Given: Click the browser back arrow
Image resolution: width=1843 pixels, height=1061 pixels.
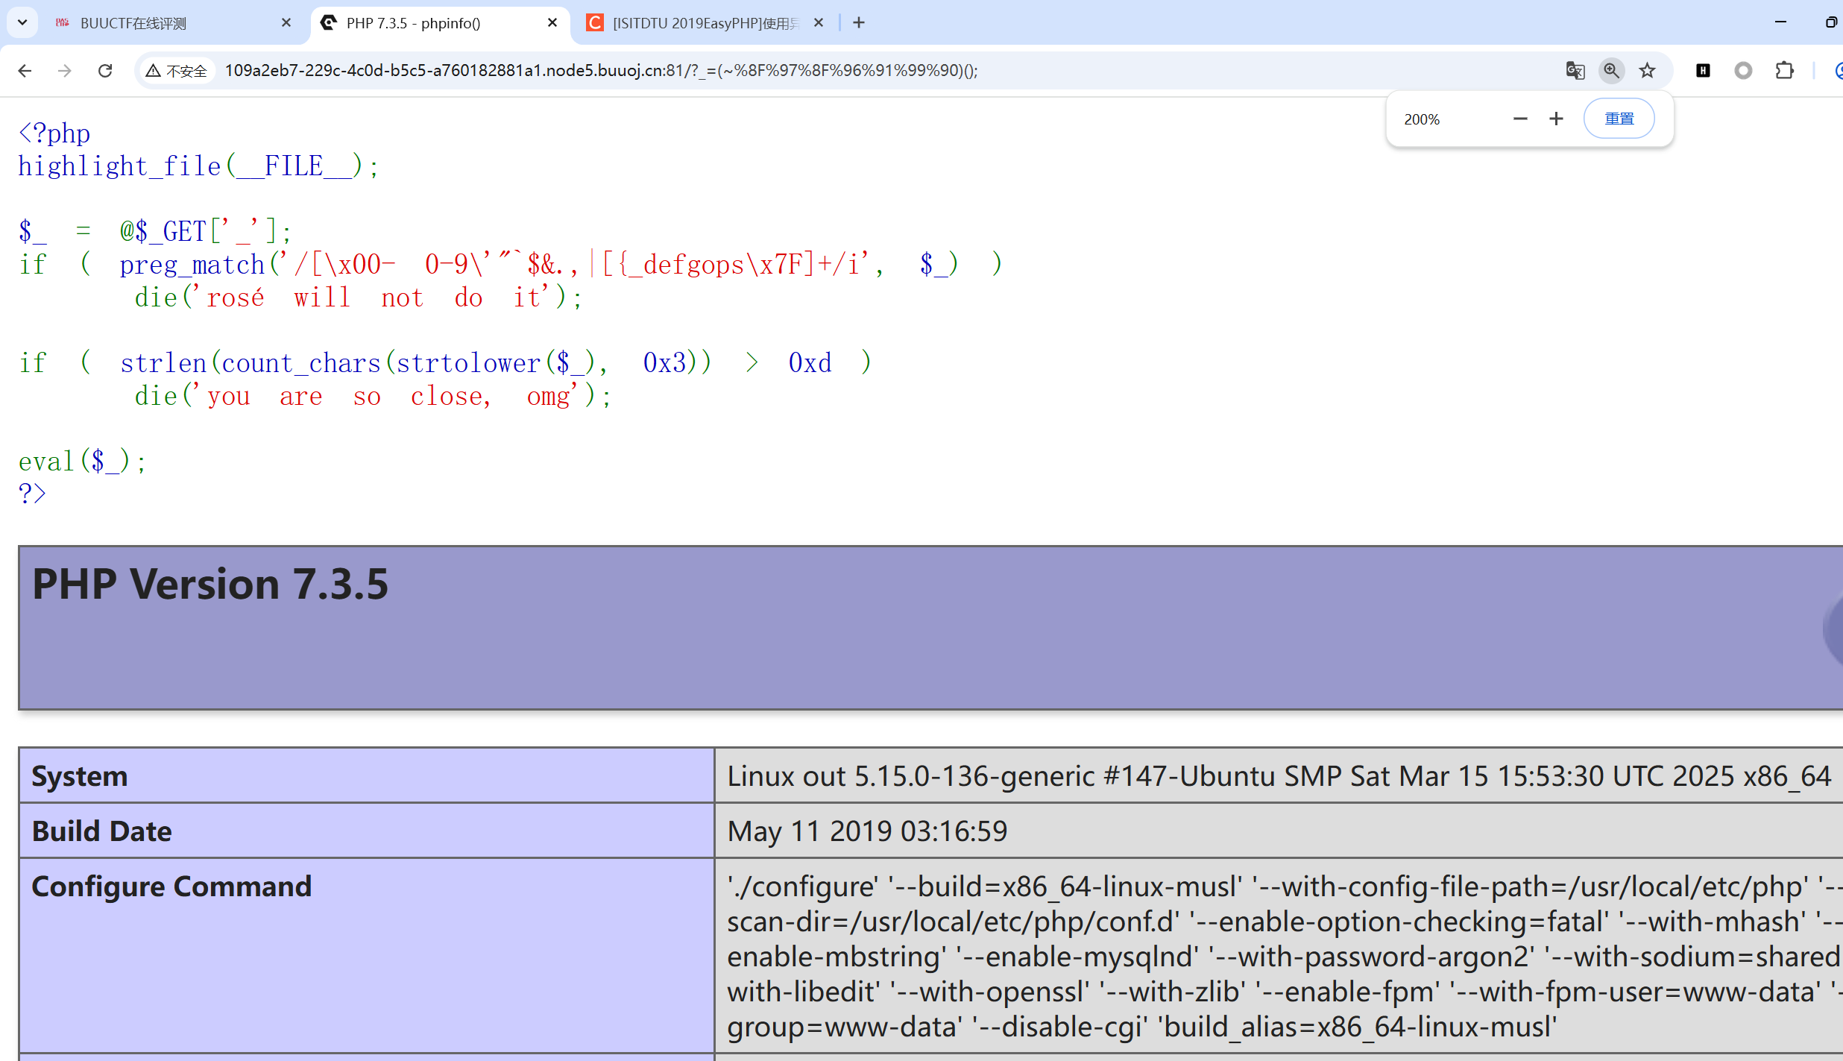Looking at the screenshot, I should pyautogui.click(x=25, y=70).
